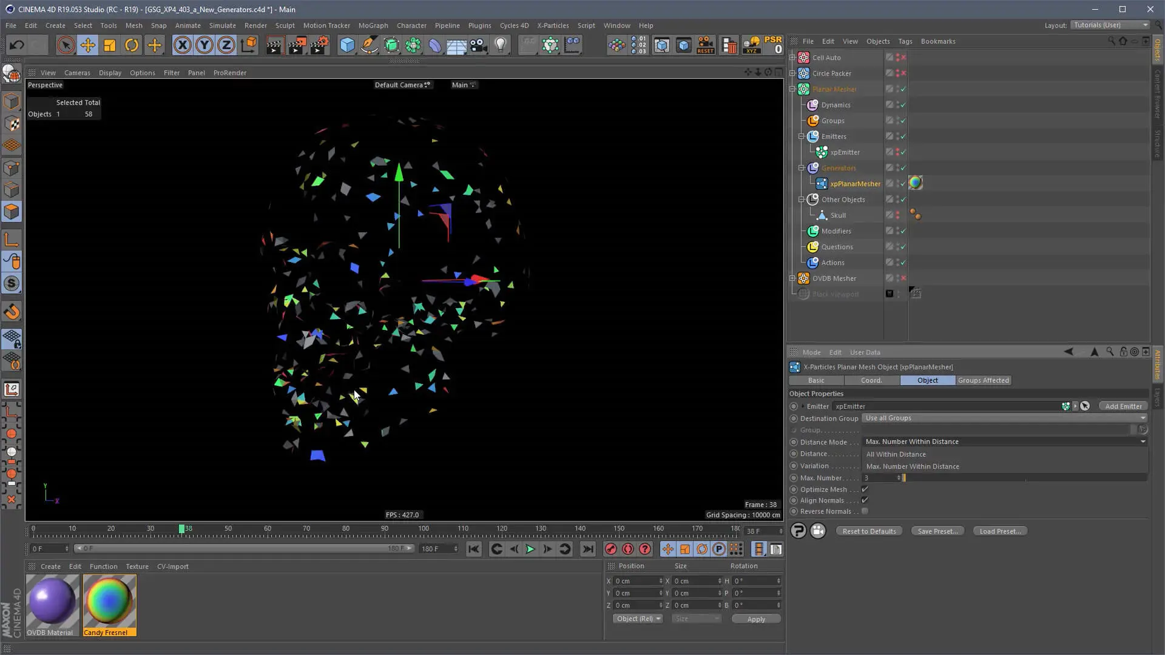Image resolution: width=1165 pixels, height=655 pixels.
Task: Click the lock icon in Attributes manager
Action: pos(1123,352)
